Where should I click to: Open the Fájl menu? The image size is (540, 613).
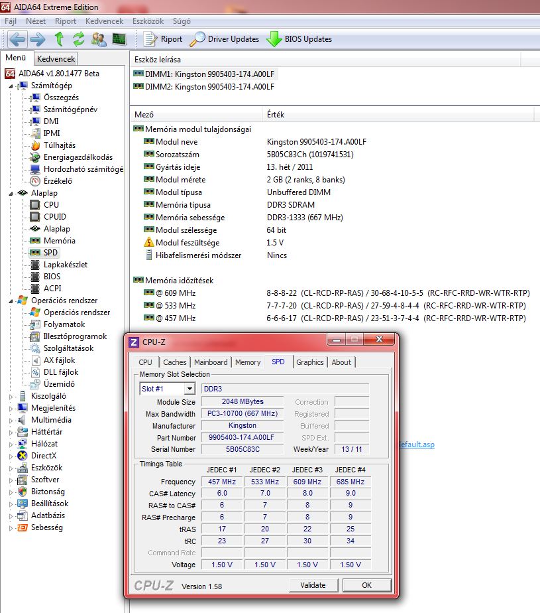pos(11,21)
